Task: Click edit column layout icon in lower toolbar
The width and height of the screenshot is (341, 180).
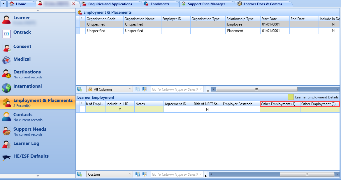Action: [x=144, y=174]
